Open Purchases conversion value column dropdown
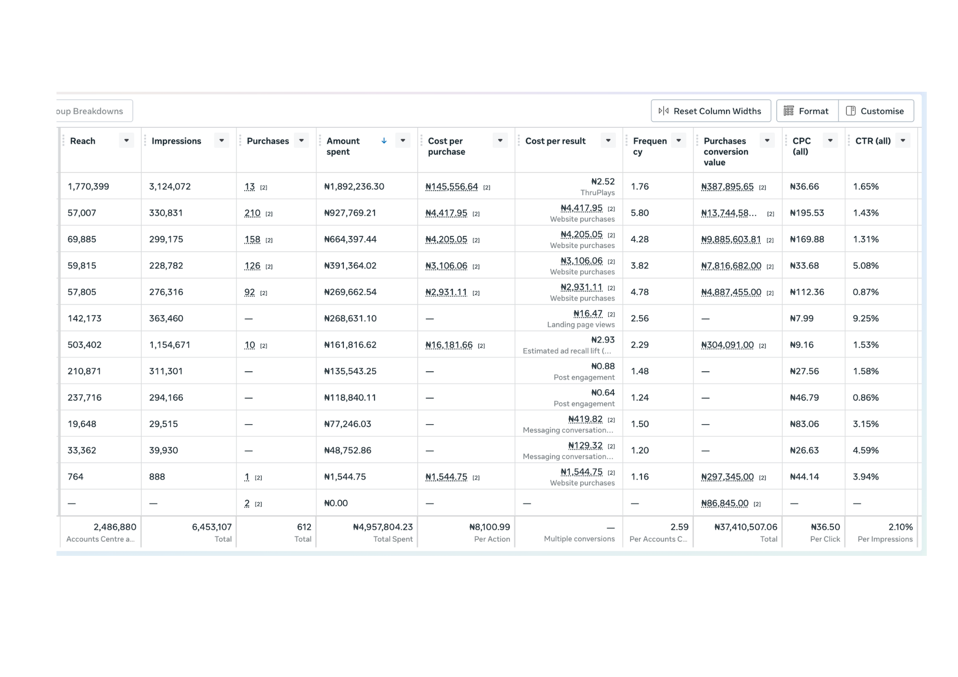Screen dimensions: 958x677 (767, 141)
